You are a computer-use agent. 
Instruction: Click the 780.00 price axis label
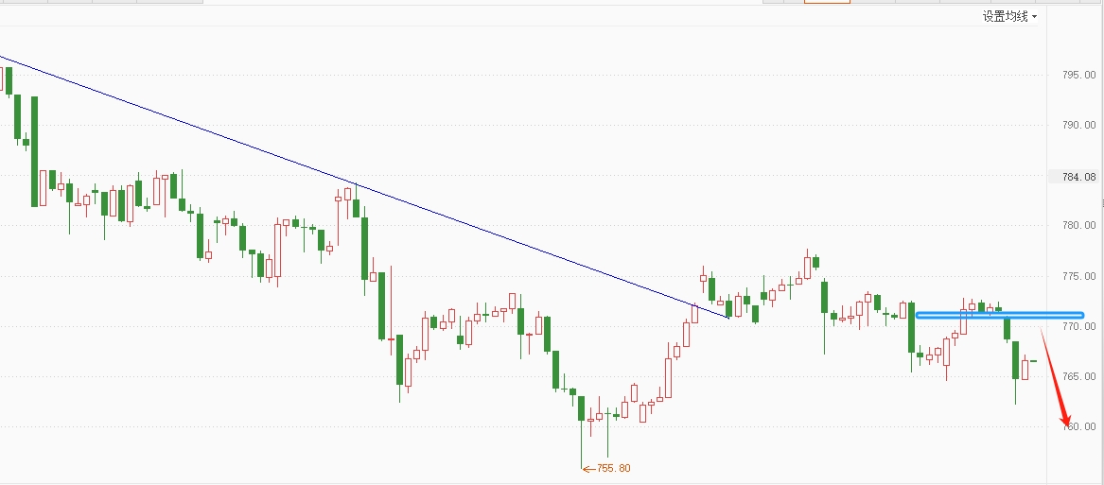point(1079,225)
